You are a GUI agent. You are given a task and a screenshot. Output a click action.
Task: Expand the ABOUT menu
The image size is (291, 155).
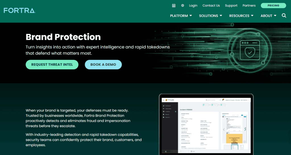[x=268, y=16]
